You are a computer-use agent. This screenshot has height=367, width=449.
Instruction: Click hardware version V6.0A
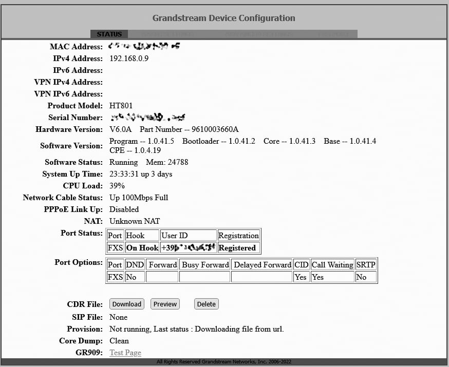click(121, 129)
